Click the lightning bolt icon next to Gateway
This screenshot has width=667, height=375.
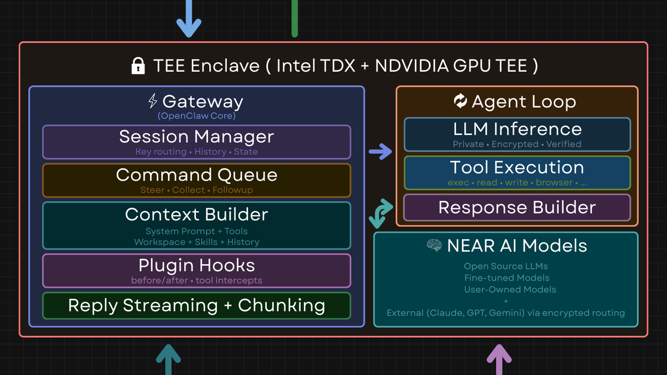[152, 101]
